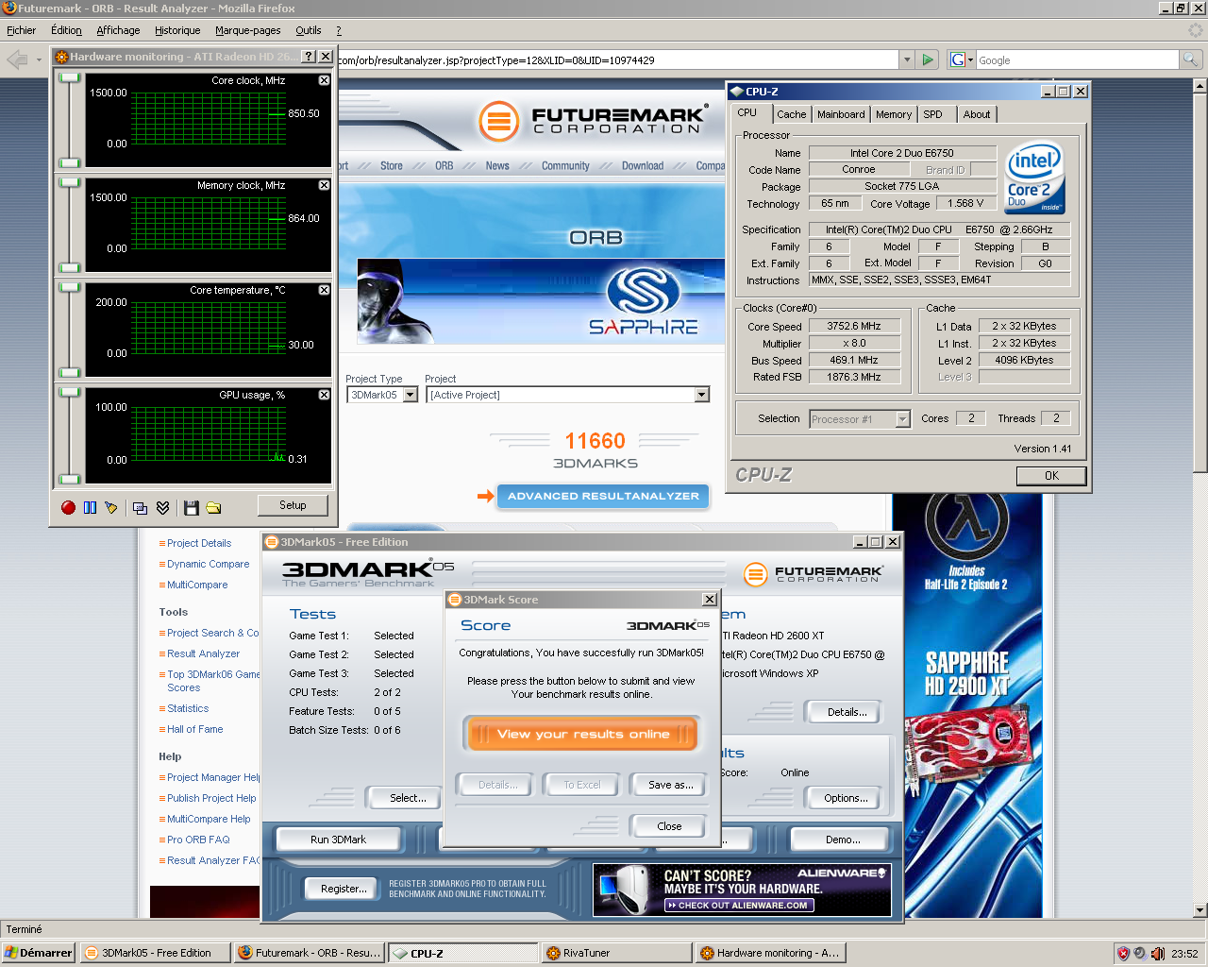
Task: Open the Statistics link in Tools
Action: click(x=188, y=708)
